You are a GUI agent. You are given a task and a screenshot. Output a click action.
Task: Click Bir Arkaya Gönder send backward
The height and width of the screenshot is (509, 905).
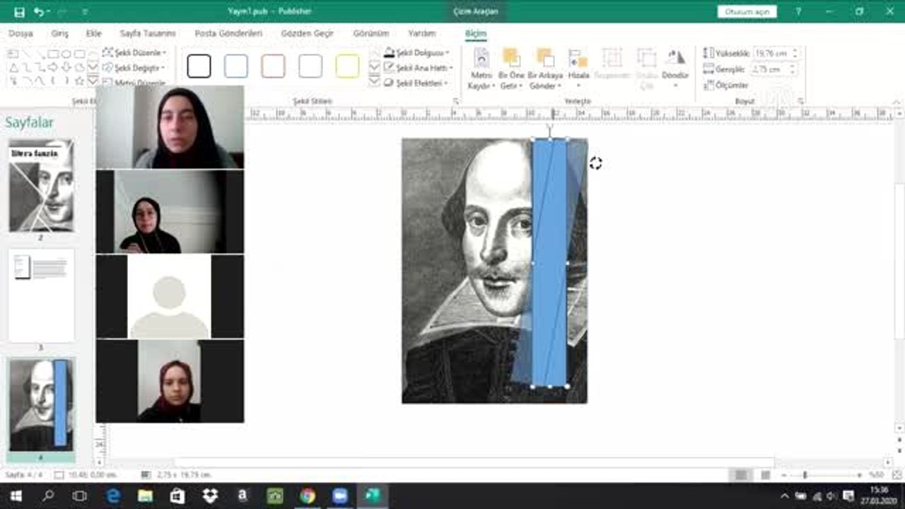(x=545, y=69)
